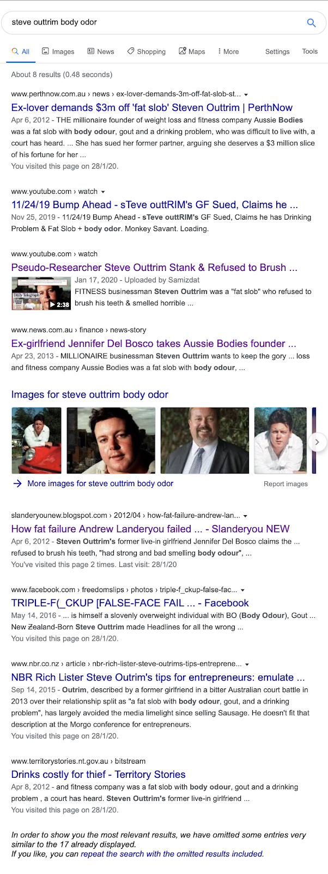328x874 pixels.
Task: Open the Shopping results tab
Action: point(147,51)
